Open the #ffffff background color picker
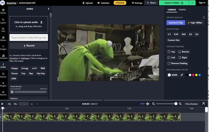The height and width of the screenshot is (132, 209). tap(172, 75)
